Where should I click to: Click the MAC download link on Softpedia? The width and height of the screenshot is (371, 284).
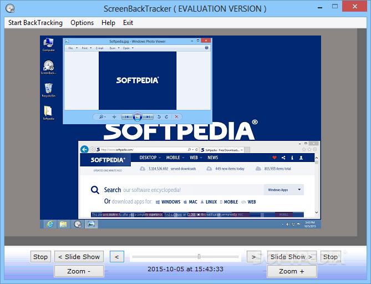click(190, 202)
